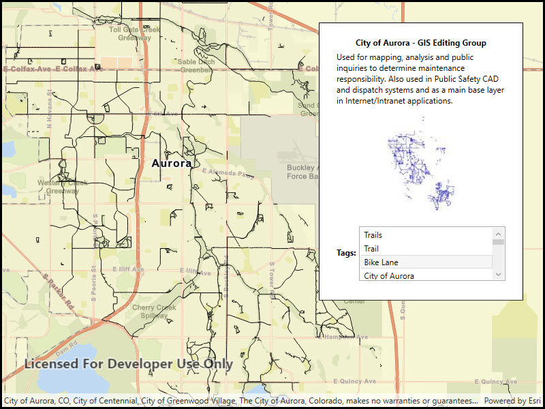Click the N Havana St road label
Screen dimensions: 545x409
(49, 108)
